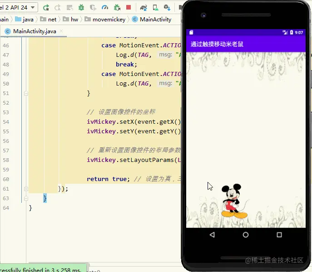Select the 'movemickey' breadcrumb folder
312x272 pixels.
105,19
